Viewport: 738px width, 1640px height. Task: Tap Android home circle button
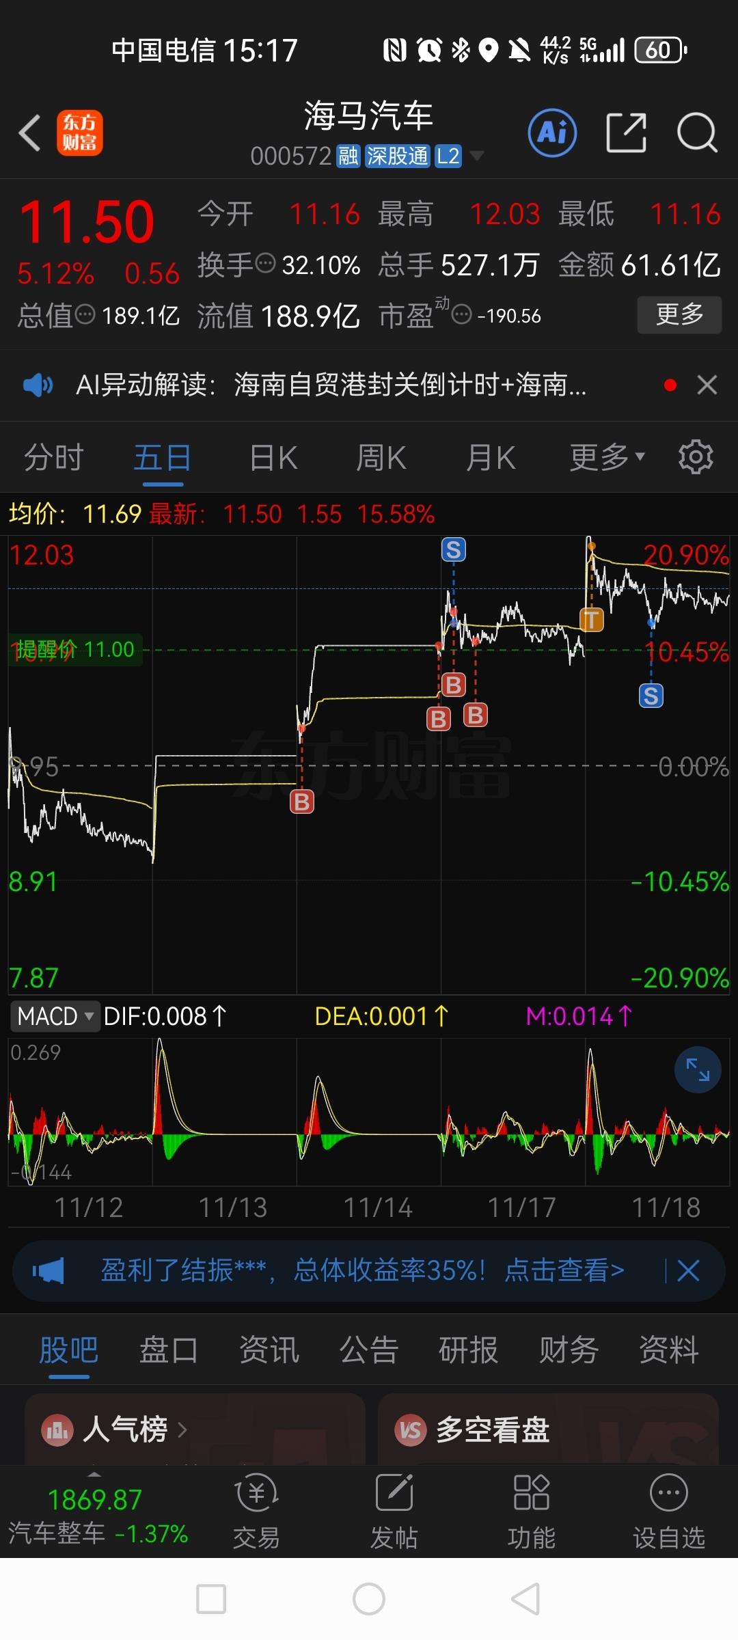tap(369, 1599)
